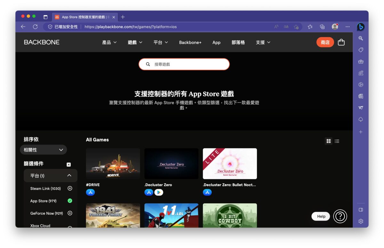384x248 pixels.
Task: Open sidebar settings gear
Action: point(361,221)
